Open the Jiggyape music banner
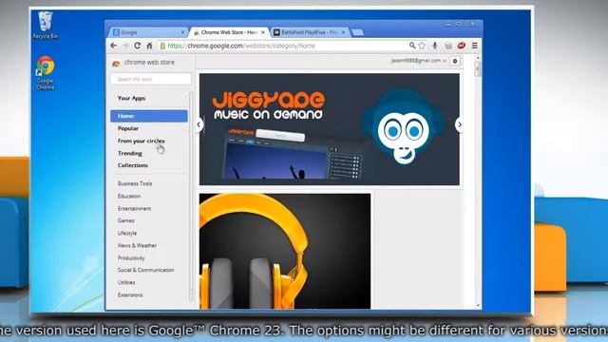 (330, 129)
